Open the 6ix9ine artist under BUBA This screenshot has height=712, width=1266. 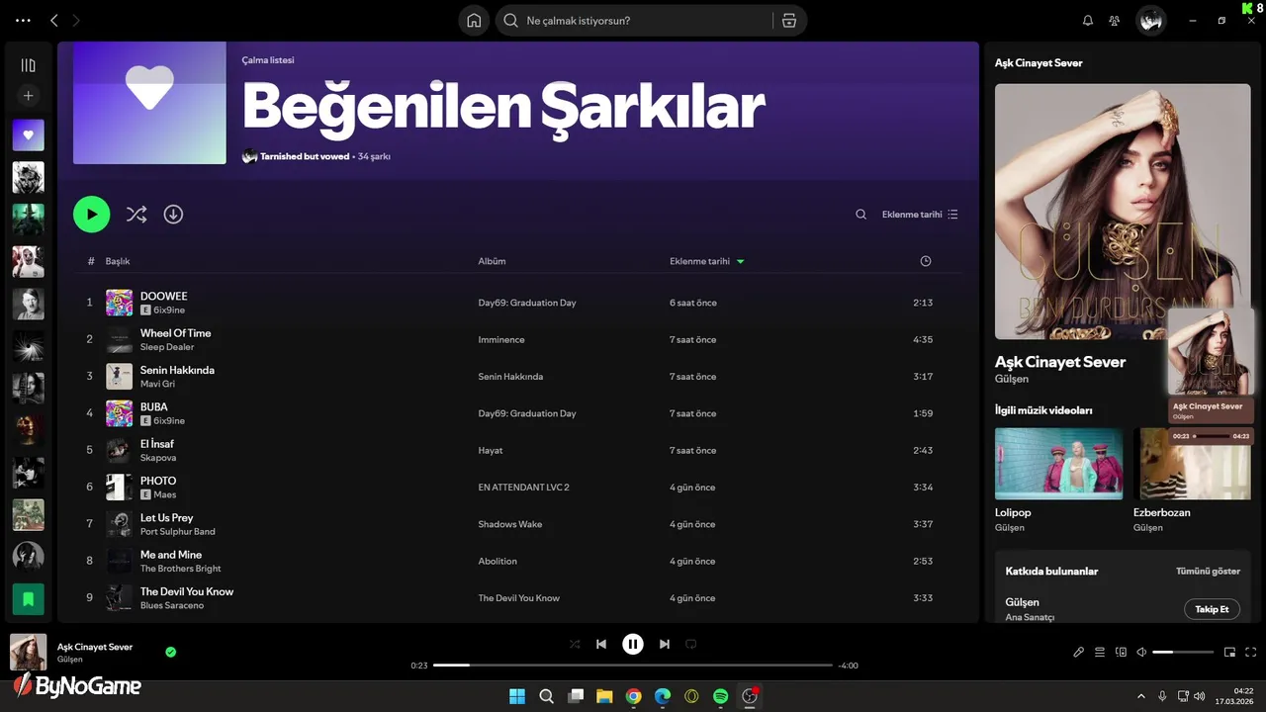169,421
